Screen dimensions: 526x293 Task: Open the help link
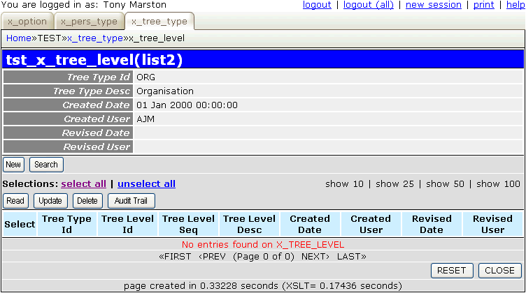[516, 5]
